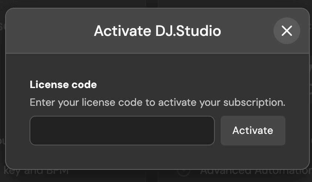Select the 'Advanced Automation' feature text behind dialog

256,171
